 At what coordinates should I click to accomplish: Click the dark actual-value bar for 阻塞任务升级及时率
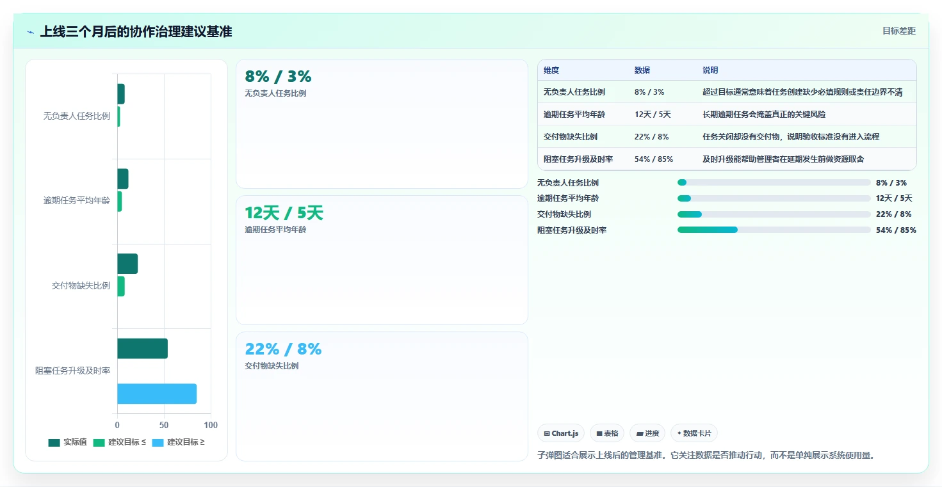[x=142, y=349]
